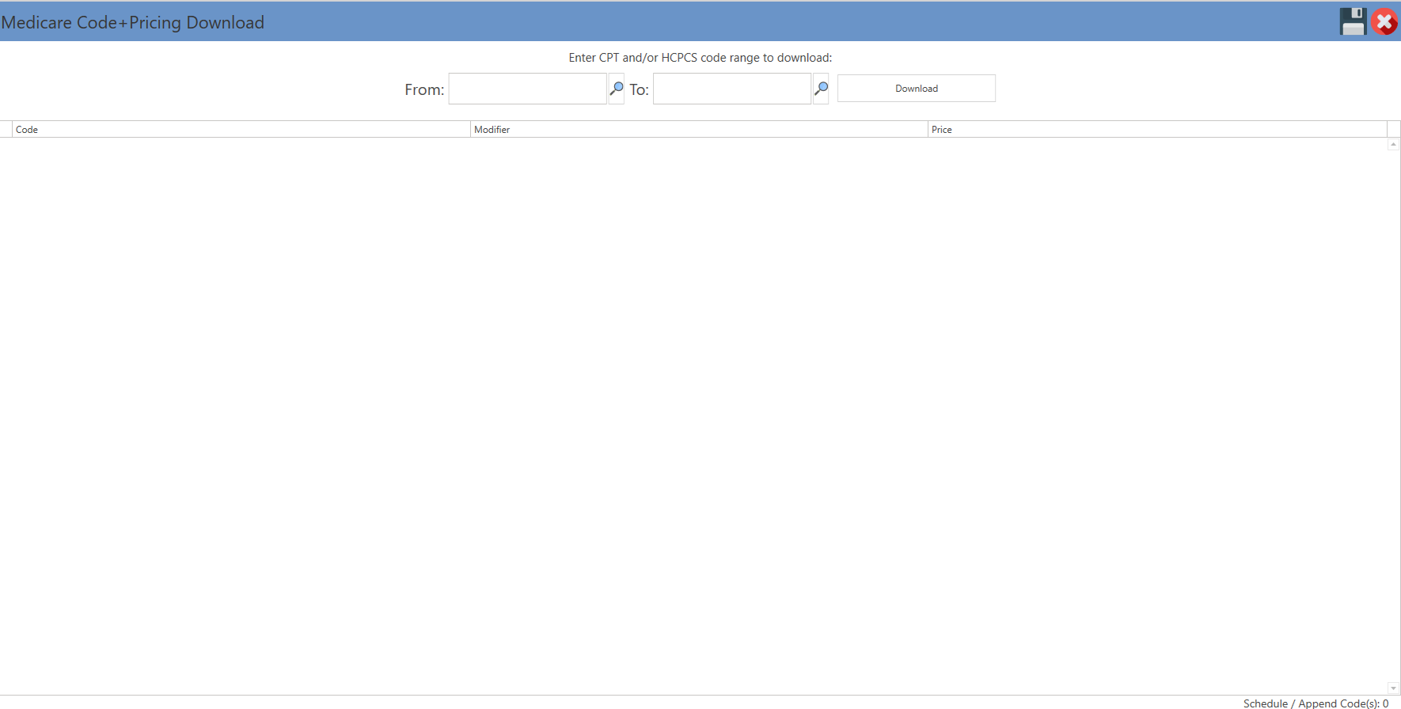Click the Download button

(x=917, y=89)
